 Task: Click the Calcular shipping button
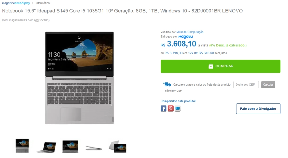[x=268, y=84]
